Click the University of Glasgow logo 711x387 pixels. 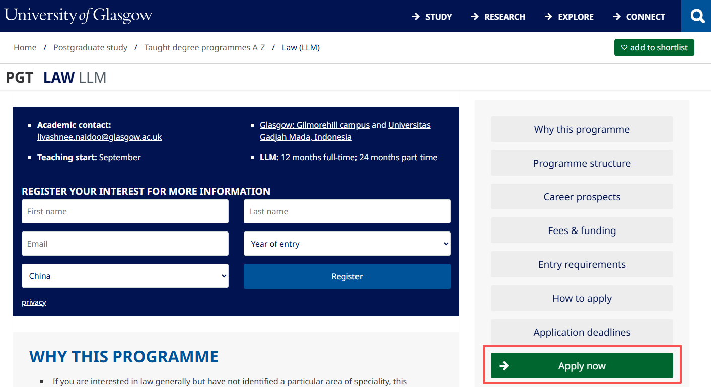pos(78,15)
